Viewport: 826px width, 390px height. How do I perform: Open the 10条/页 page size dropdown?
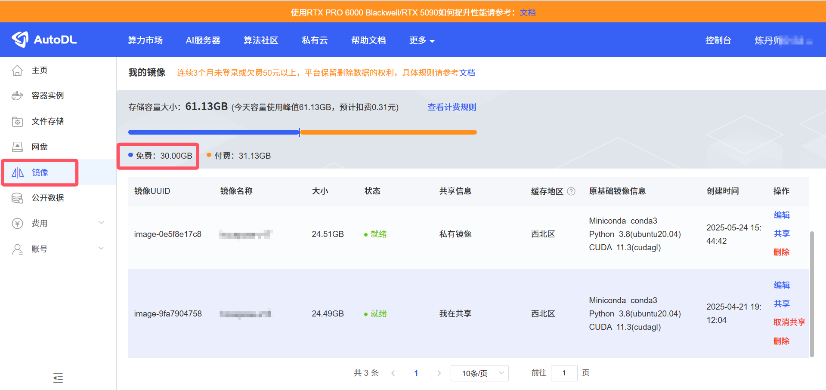[x=479, y=373]
